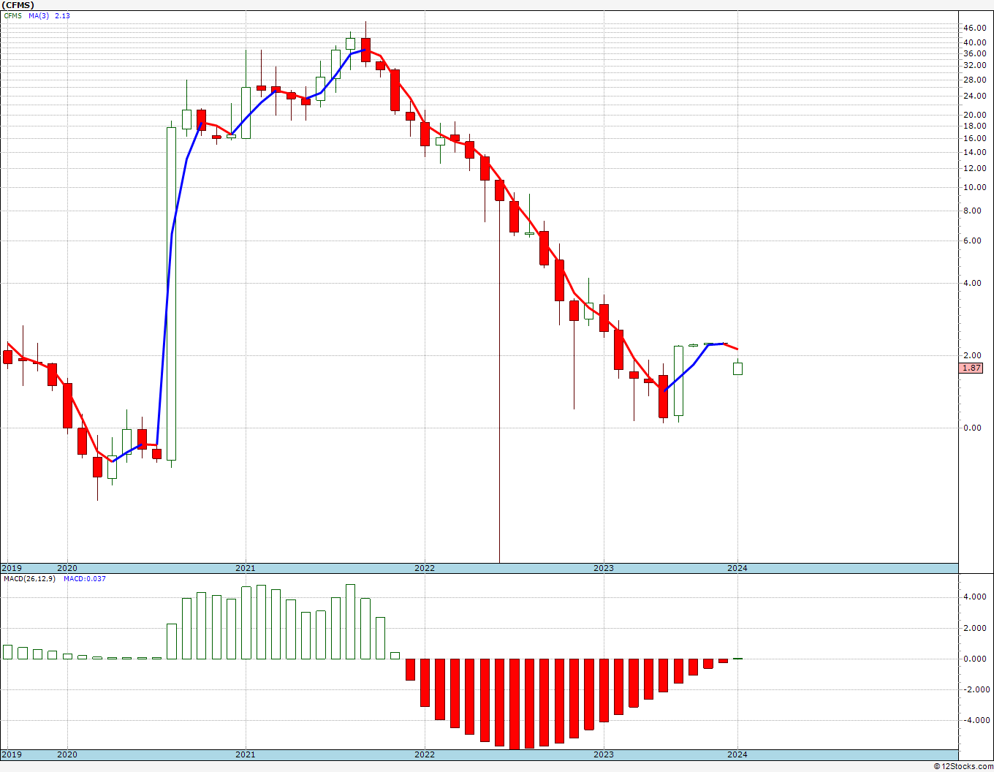
Task: Click the 0.000 MACD axis label
Action: (x=975, y=659)
